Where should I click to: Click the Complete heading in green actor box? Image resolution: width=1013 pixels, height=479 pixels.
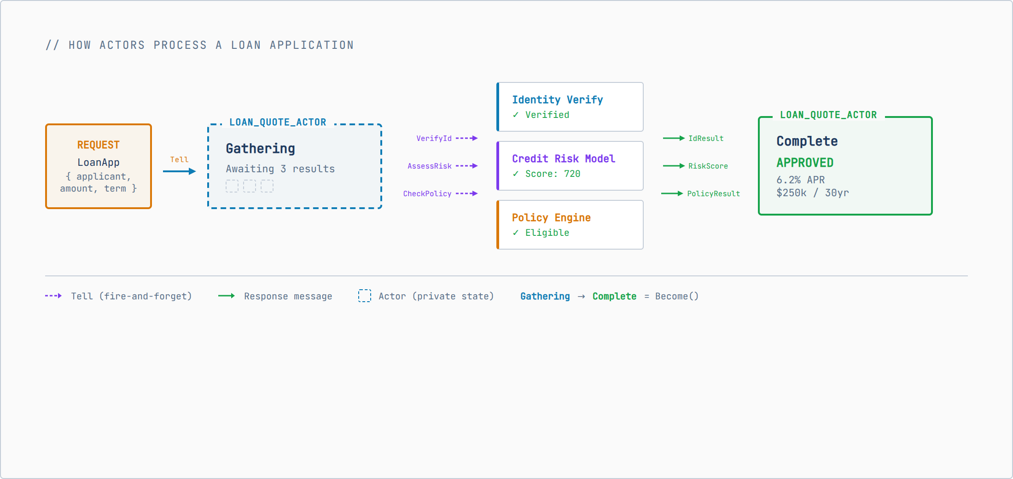coord(807,141)
